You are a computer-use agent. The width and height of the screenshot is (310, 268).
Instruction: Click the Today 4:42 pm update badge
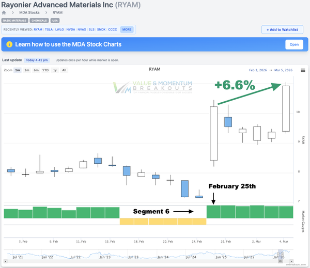37,60
